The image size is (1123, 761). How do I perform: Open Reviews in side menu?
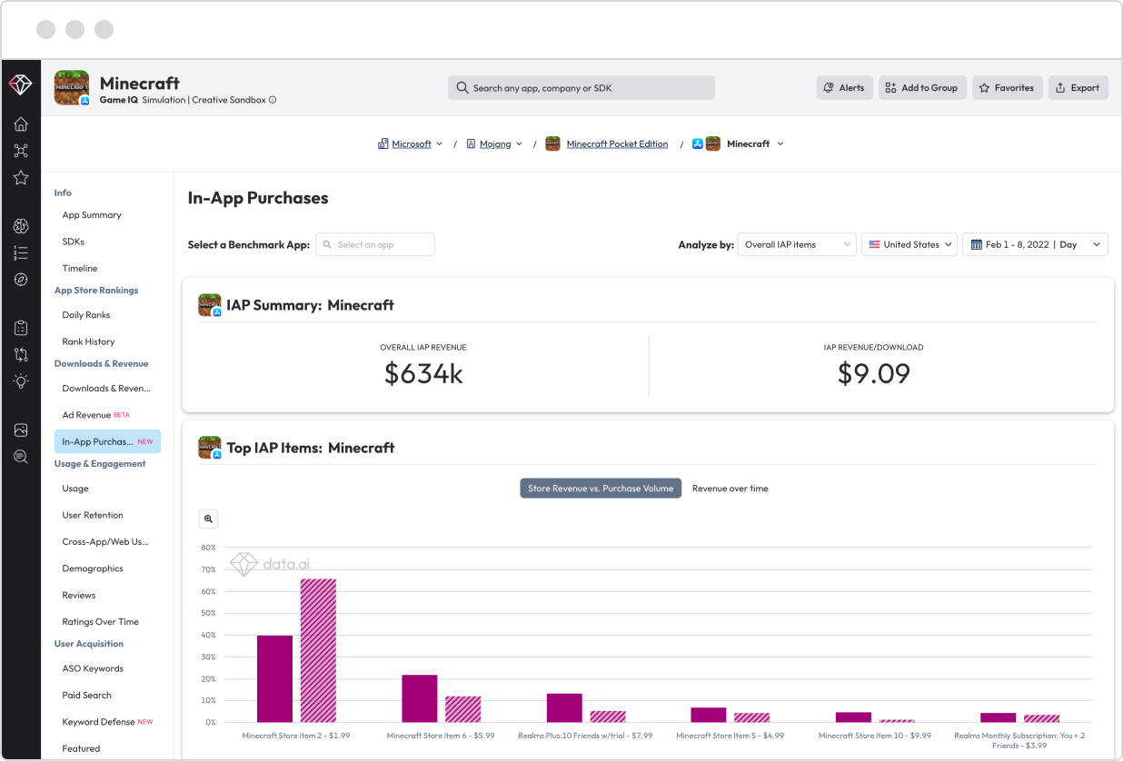pos(79,596)
